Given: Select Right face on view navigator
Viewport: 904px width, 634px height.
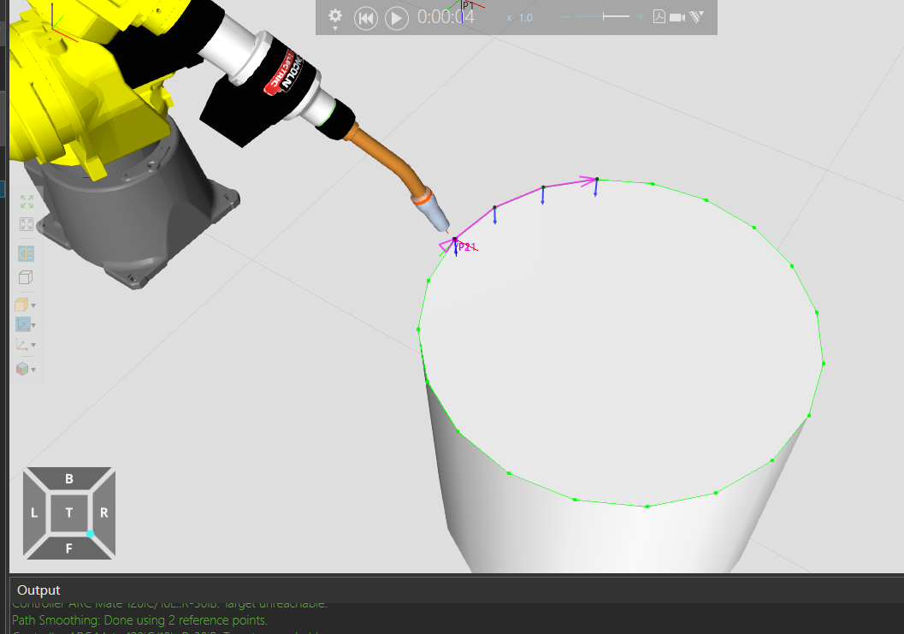Looking at the screenshot, I should coord(104,513).
